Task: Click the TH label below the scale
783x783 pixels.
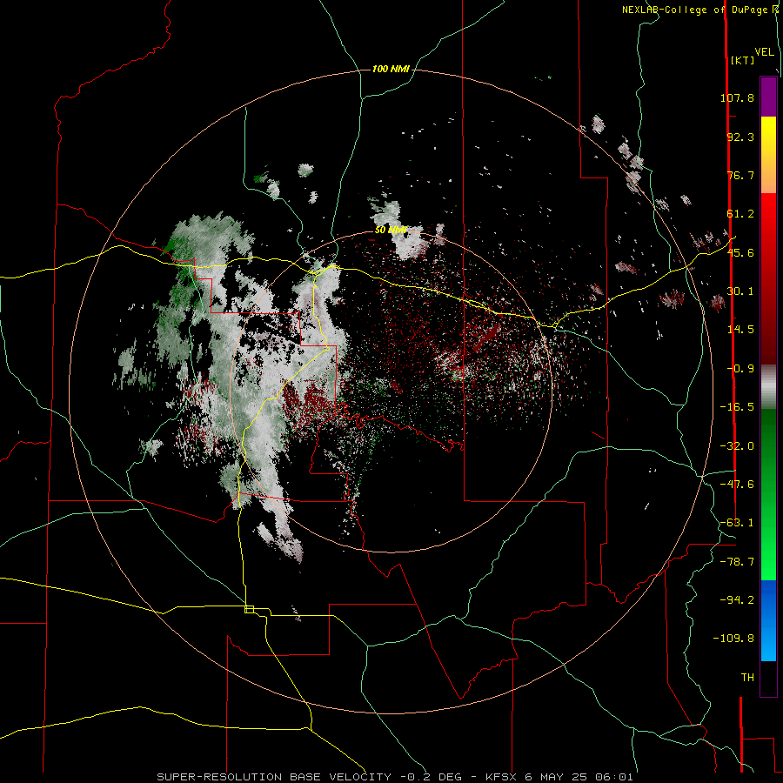Action: point(747,678)
